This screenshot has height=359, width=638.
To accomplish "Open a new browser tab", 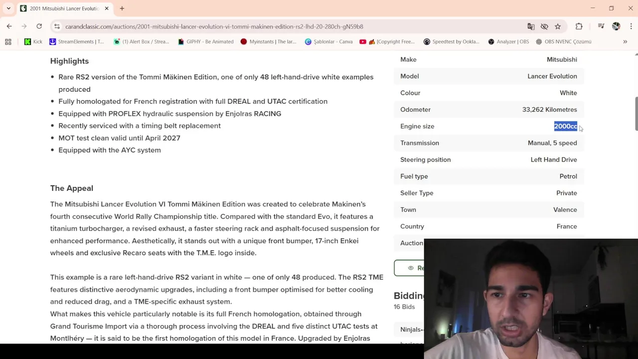I will point(122,8).
